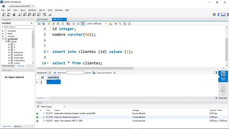Save snippet with the star icon
The height and width of the screenshot is (129, 229).
pyautogui.click(x=111, y=24)
